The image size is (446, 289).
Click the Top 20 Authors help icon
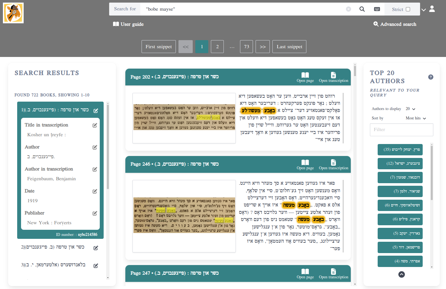[431, 77]
